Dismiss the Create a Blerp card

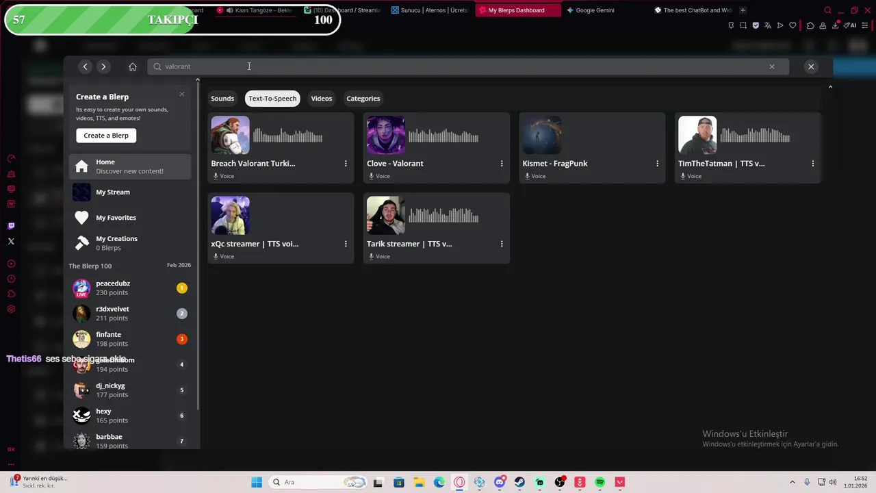pos(182,94)
